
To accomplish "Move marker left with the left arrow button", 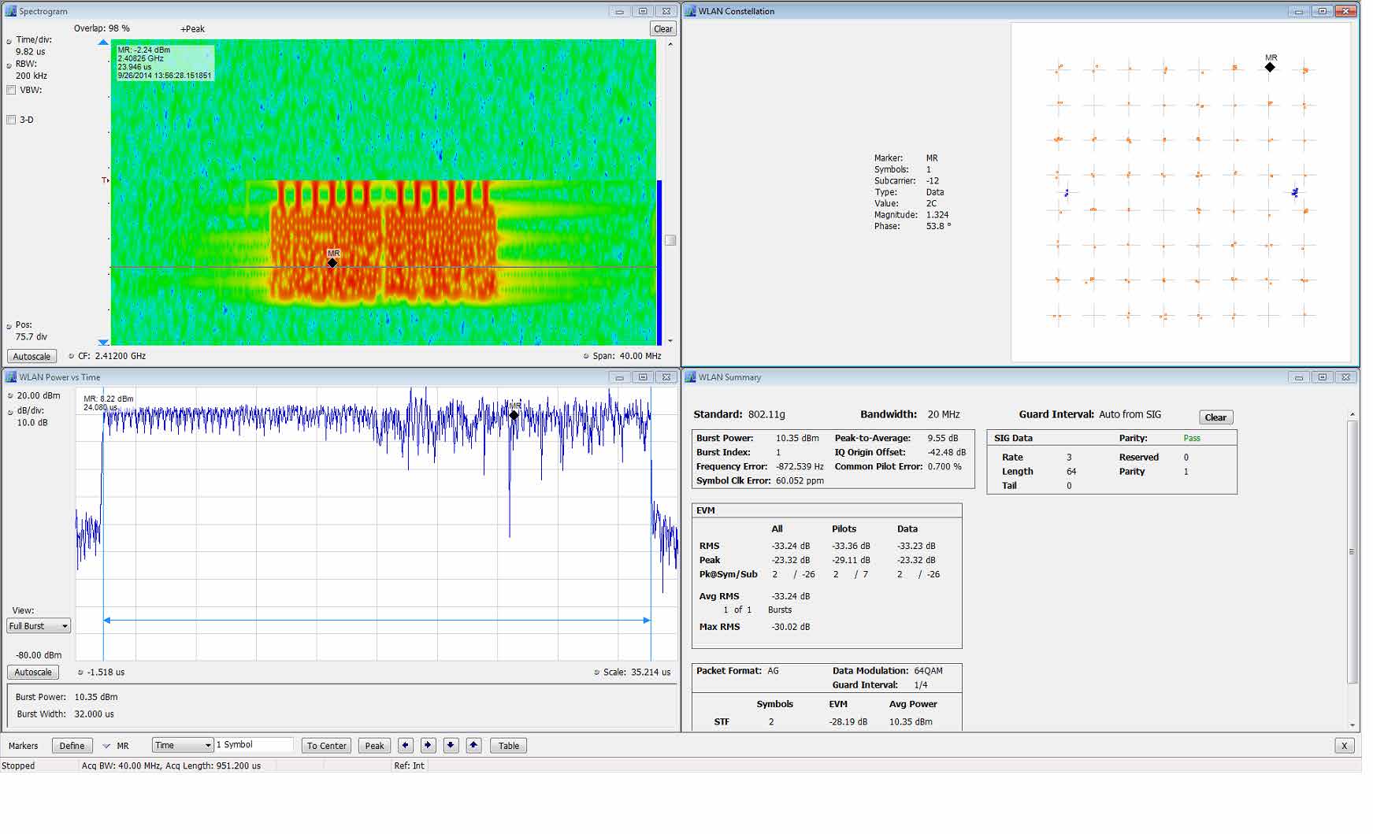I will coord(405,745).
